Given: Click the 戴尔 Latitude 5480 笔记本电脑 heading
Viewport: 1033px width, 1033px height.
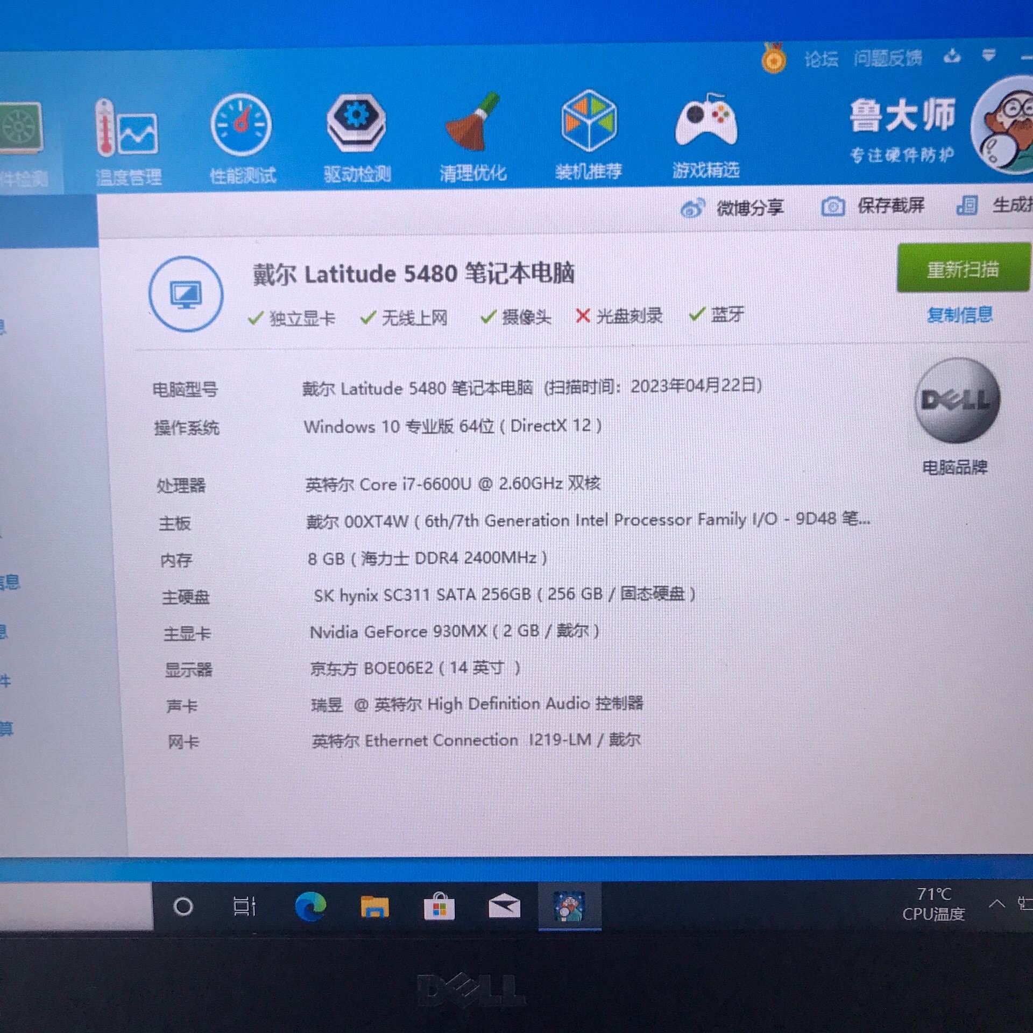Looking at the screenshot, I should (413, 273).
